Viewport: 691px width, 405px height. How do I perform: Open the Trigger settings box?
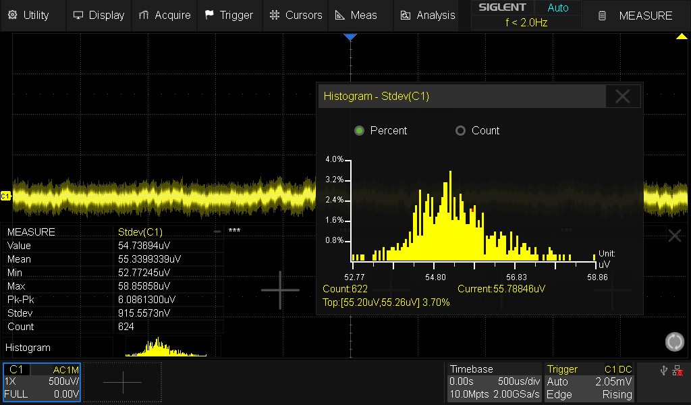(x=590, y=382)
